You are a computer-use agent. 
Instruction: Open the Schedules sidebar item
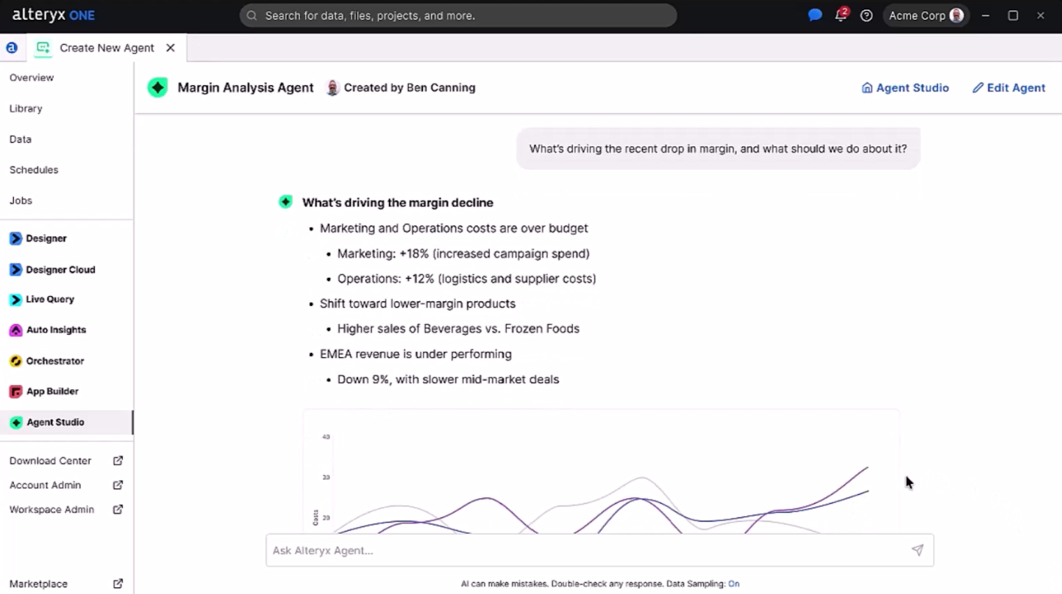coord(34,170)
